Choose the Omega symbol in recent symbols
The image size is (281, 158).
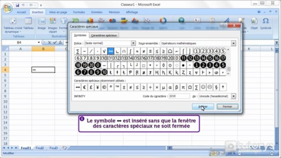pyautogui.click(x=190, y=87)
